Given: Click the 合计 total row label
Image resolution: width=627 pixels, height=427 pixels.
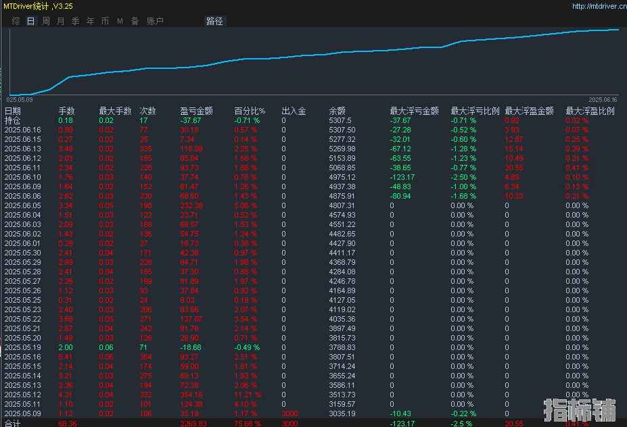Looking at the screenshot, I should pyautogui.click(x=12, y=424).
